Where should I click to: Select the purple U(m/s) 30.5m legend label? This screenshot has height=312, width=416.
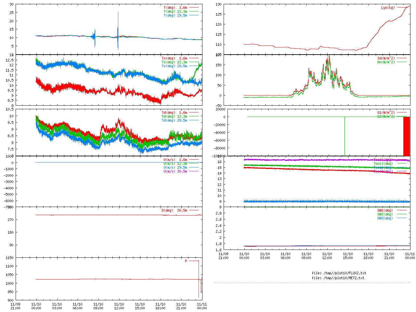(x=175, y=171)
